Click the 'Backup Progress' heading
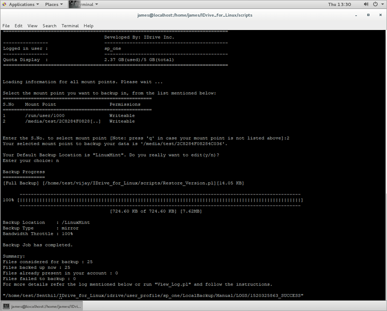The width and height of the screenshot is (387, 311). click(24, 172)
